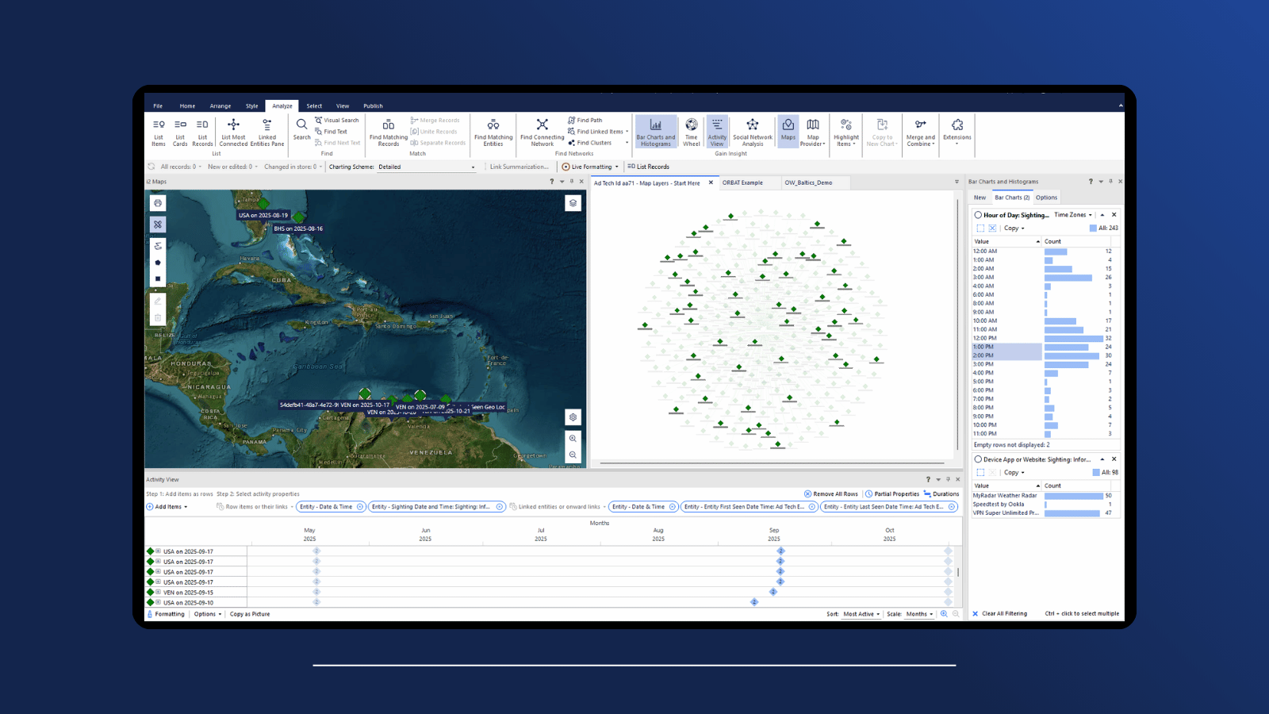Zoom out on the map

[573, 455]
